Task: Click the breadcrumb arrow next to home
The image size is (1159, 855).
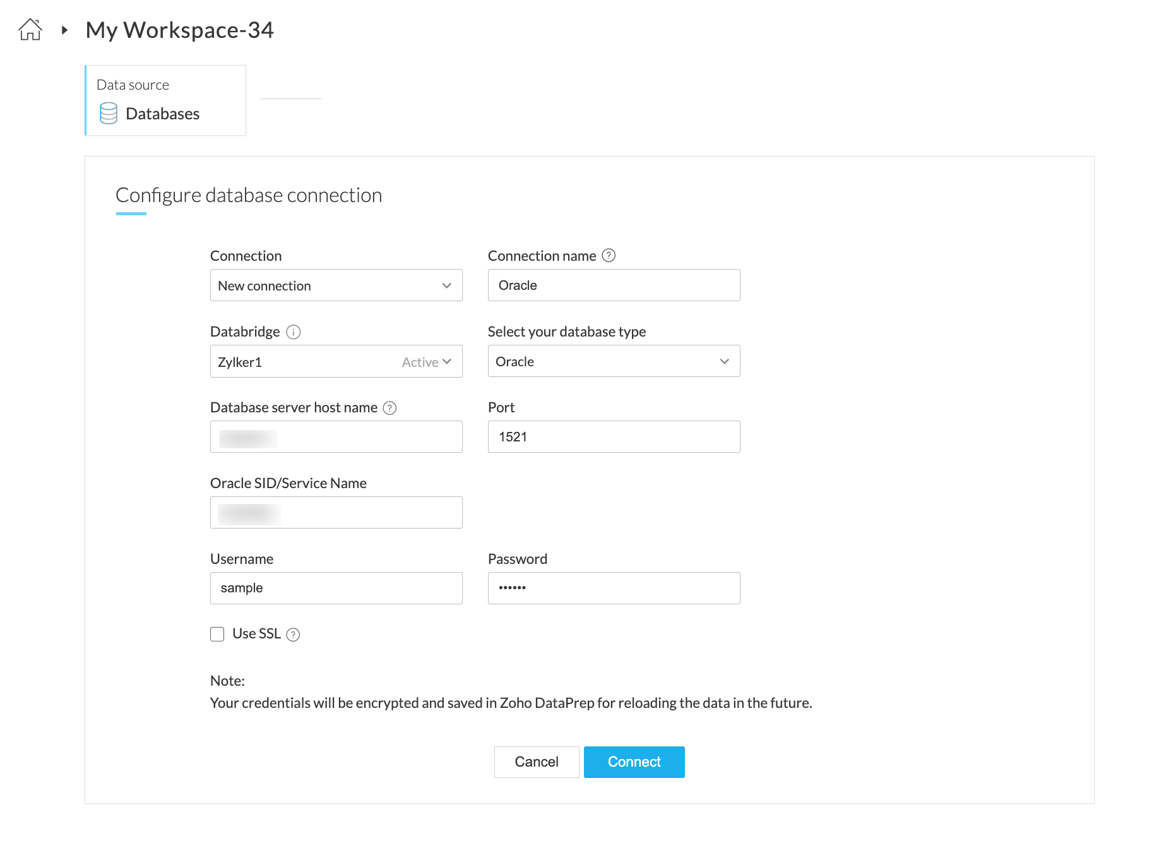Action: tap(64, 30)
